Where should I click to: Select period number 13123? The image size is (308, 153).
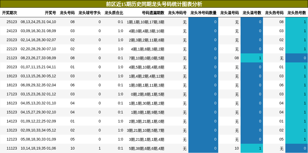(12, 130)
